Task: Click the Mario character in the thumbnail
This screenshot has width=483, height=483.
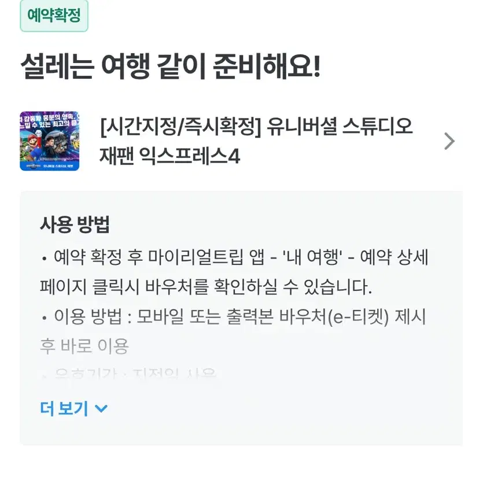Action: click(x=34, y=142)
